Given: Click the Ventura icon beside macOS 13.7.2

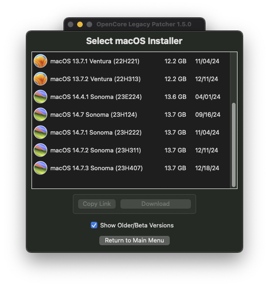Looking at the screenshot, I should point(40,79).
